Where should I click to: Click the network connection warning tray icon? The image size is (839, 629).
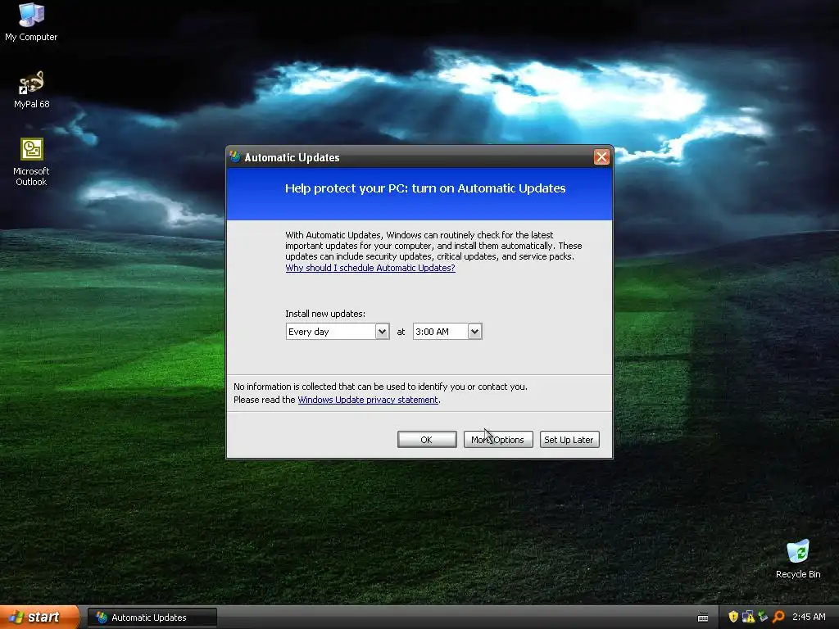click(x=748, y=617)
